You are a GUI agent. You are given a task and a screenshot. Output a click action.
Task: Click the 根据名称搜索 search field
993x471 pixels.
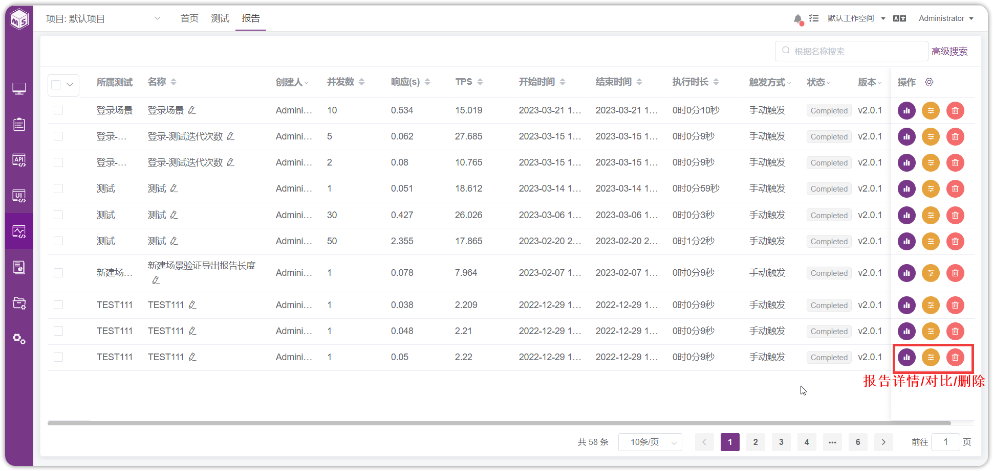pyautogui.click(x=852, y=51)
